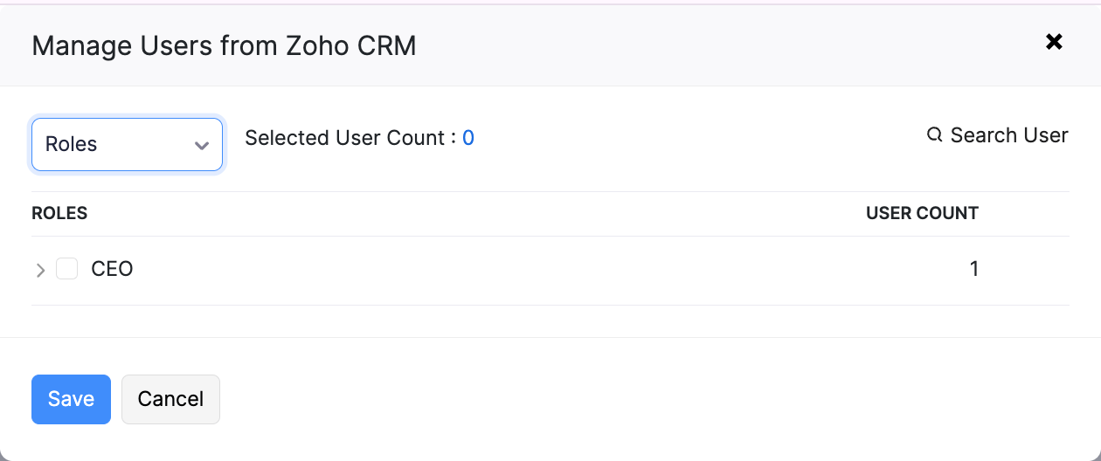This screenshot has height=461, width=1101.
Task: Click the blue selected user count number
Action: pos(468,138)
